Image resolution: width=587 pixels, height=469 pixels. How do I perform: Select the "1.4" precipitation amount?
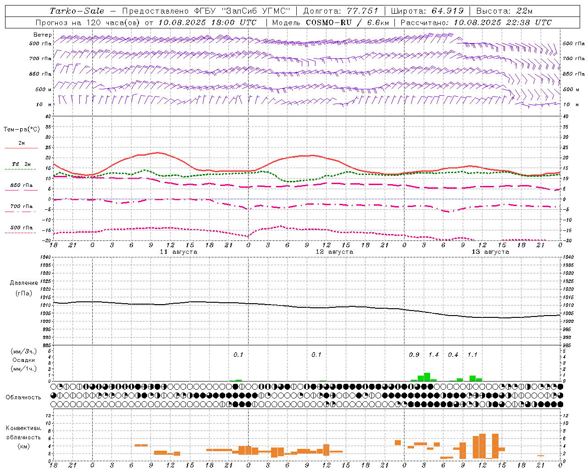click(433, 355)
